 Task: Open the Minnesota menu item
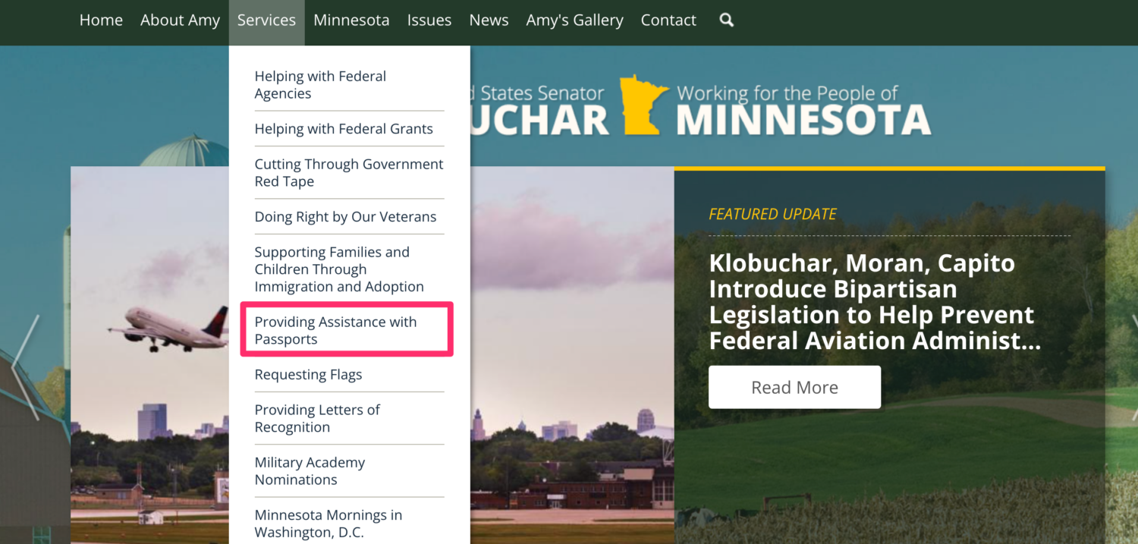[x=351, y=20]
